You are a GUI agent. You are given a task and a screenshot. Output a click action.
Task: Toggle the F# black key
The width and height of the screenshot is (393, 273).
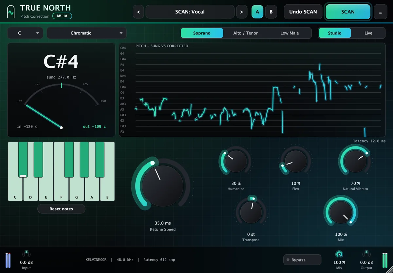pos(69,160)
